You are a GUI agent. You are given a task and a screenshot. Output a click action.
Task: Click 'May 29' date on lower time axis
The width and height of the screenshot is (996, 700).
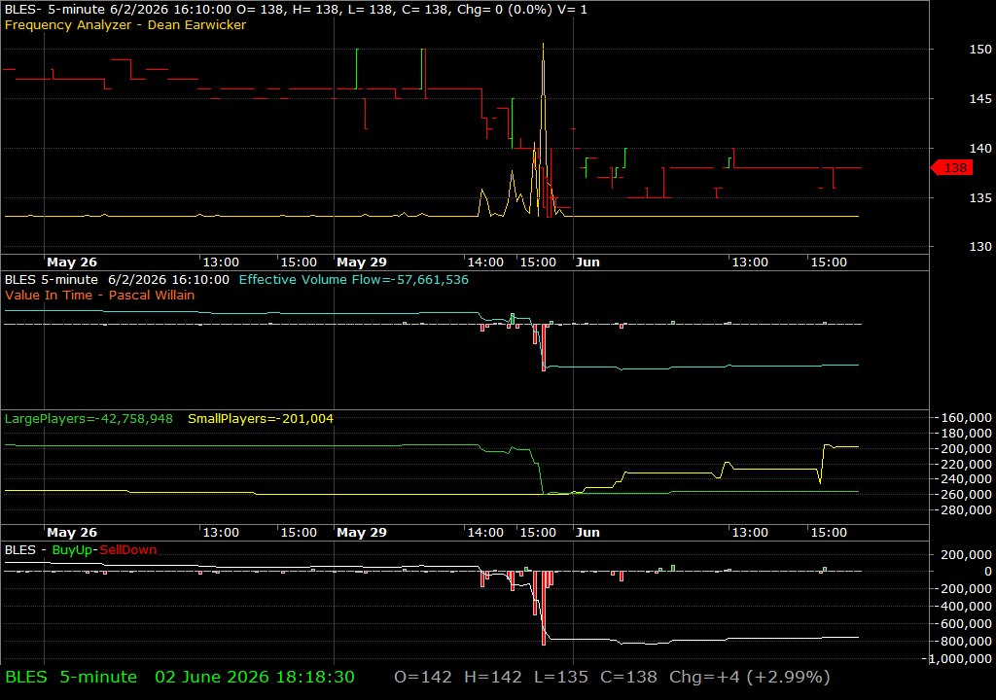pyautogui.click(x=362, y=533)
